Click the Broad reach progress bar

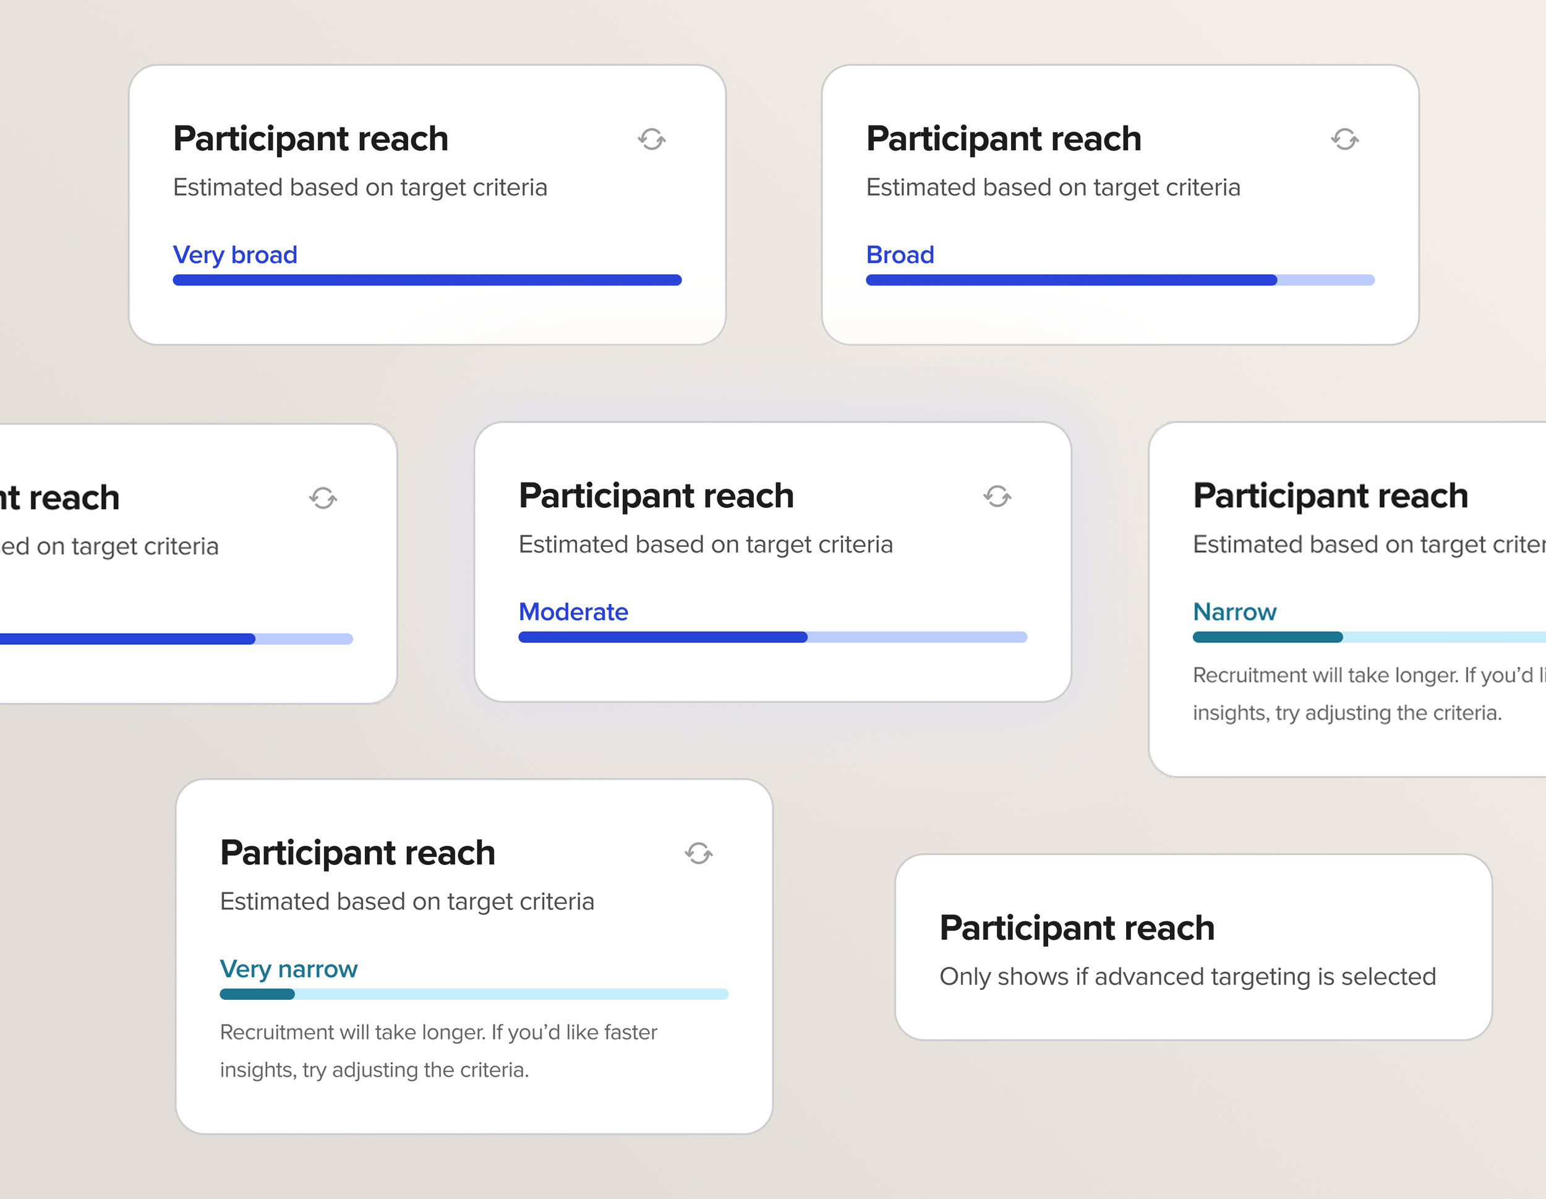(1120, 280)
